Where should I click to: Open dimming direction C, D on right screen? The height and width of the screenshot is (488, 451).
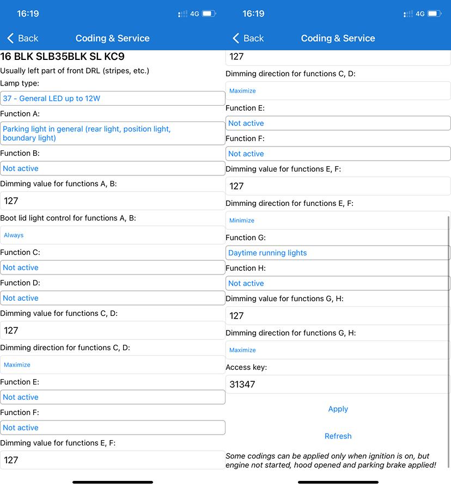coord(338,90)
